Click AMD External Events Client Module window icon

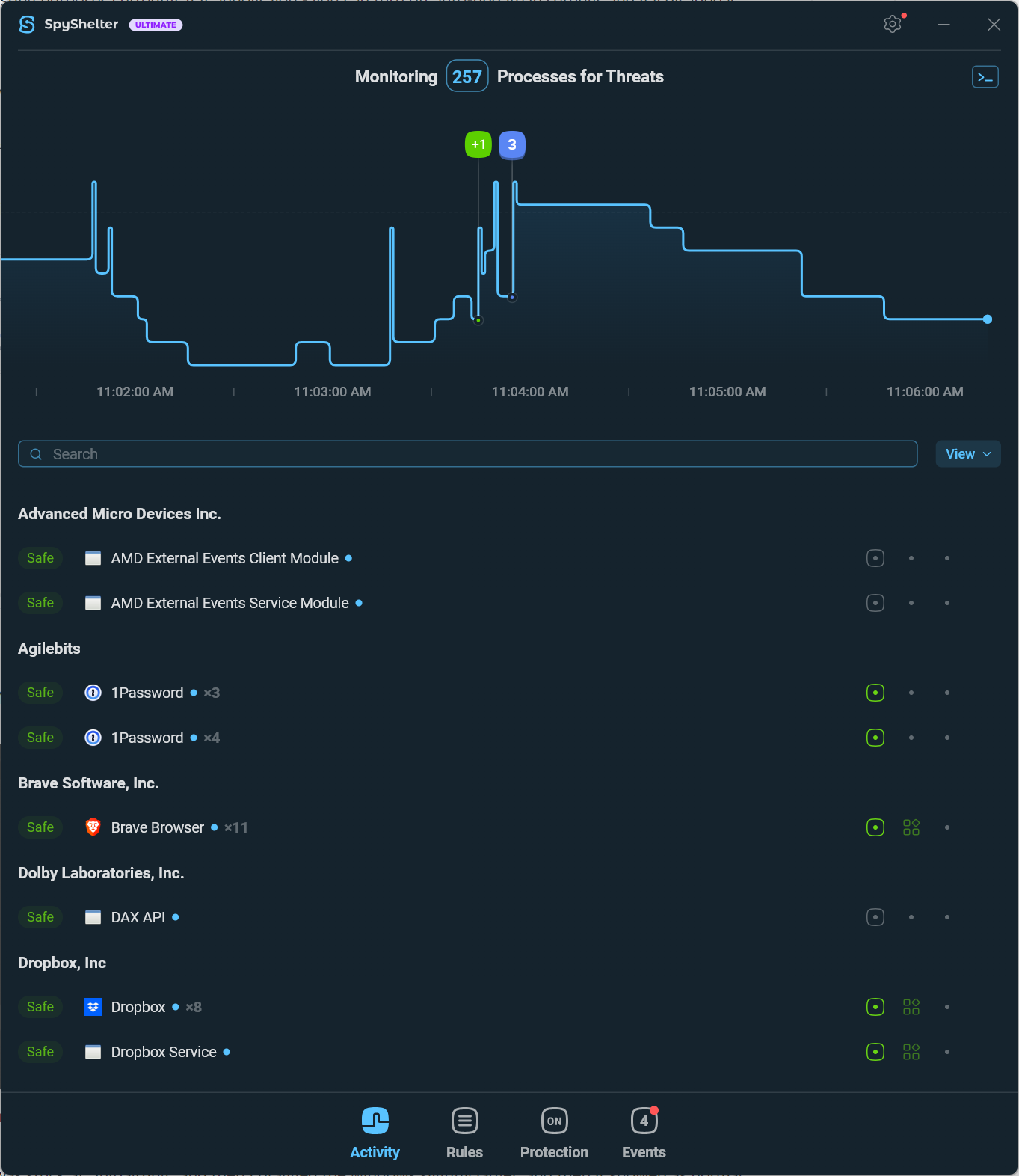pos(93,558)
